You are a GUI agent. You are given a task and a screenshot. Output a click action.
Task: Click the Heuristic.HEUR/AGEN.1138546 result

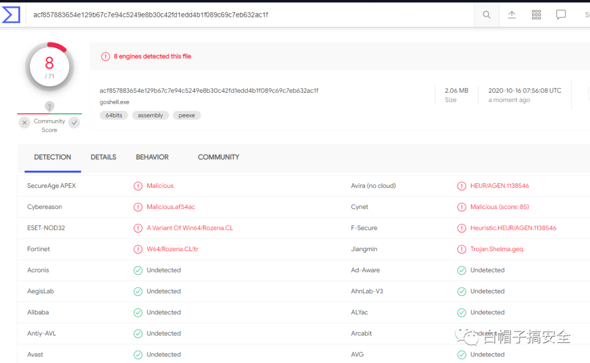point(513,228)
